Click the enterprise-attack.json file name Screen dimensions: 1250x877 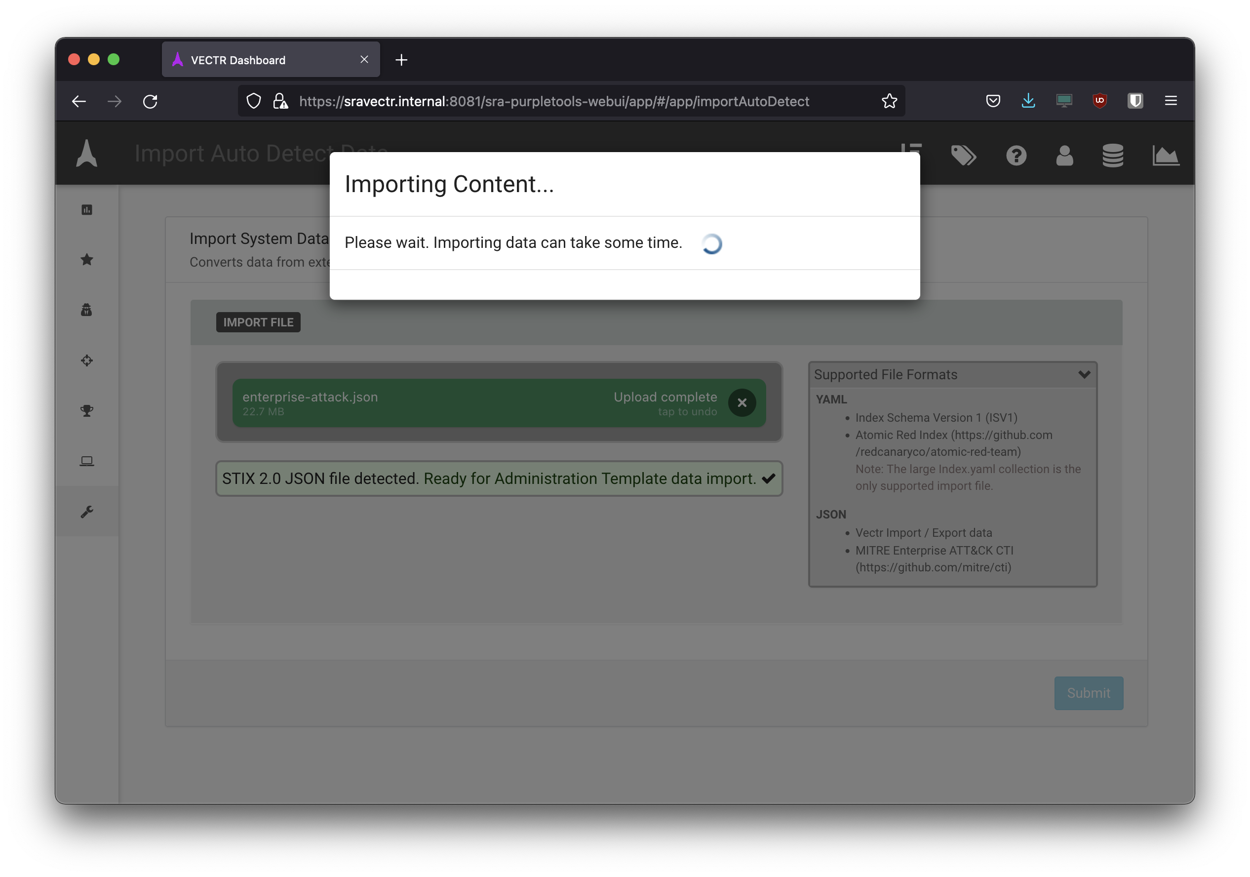(310, 397)
